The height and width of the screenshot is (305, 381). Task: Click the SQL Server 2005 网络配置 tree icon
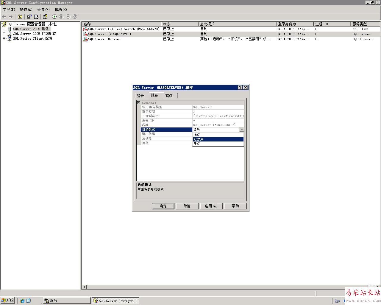pyautogui.click(x=10, y=34)
